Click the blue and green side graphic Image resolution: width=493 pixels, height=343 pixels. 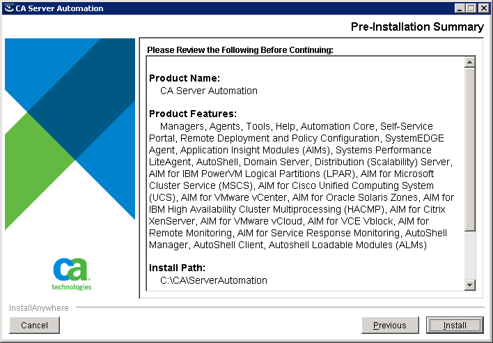pyautogui.click(x=70, y=139)
